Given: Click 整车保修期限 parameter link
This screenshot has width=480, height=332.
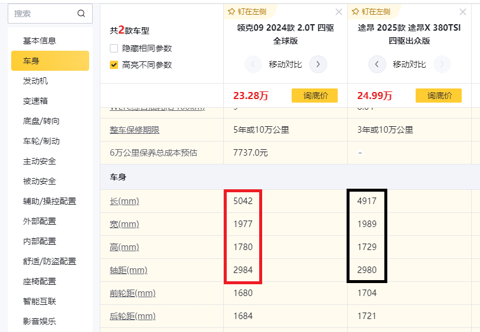Looking at the screenshot, I should click(135, 130).
